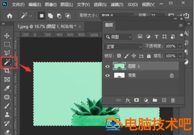The width and height of the screenshot is (194, 135).
Task: Delete layer with trash icon
Action: click(x=173, y=100)
